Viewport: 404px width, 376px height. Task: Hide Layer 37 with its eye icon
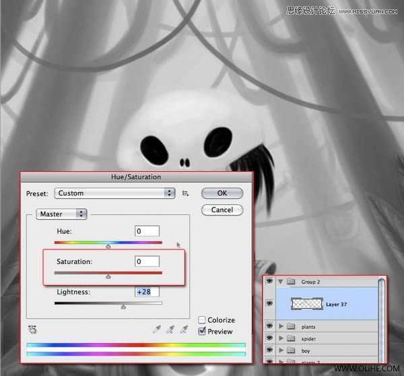269,303
